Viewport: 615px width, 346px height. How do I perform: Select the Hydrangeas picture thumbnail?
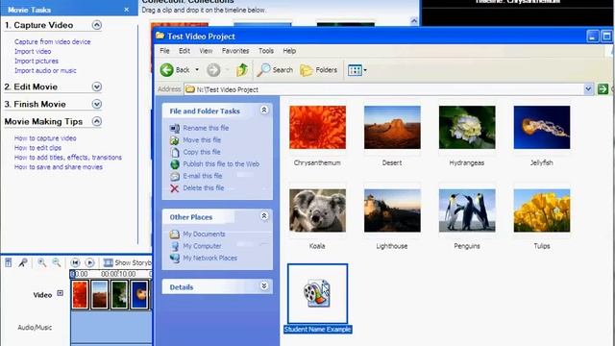tap(467, 128)
